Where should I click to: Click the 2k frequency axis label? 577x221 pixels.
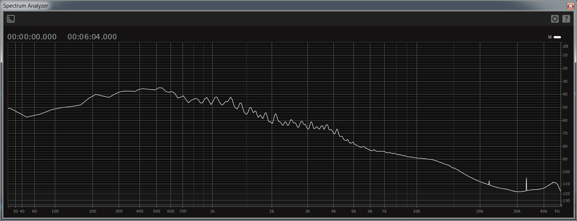point(272,211)
